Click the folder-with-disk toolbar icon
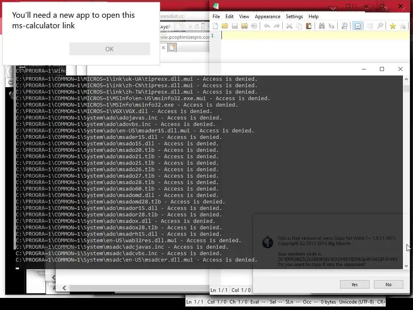413x310 pixels. tap(244, 26)
